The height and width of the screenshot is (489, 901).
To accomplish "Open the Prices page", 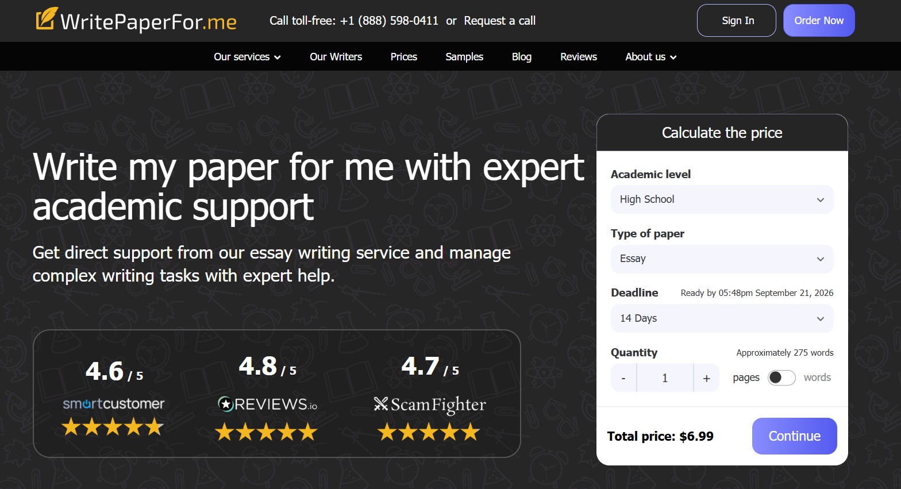I will (x=404, y=57).
